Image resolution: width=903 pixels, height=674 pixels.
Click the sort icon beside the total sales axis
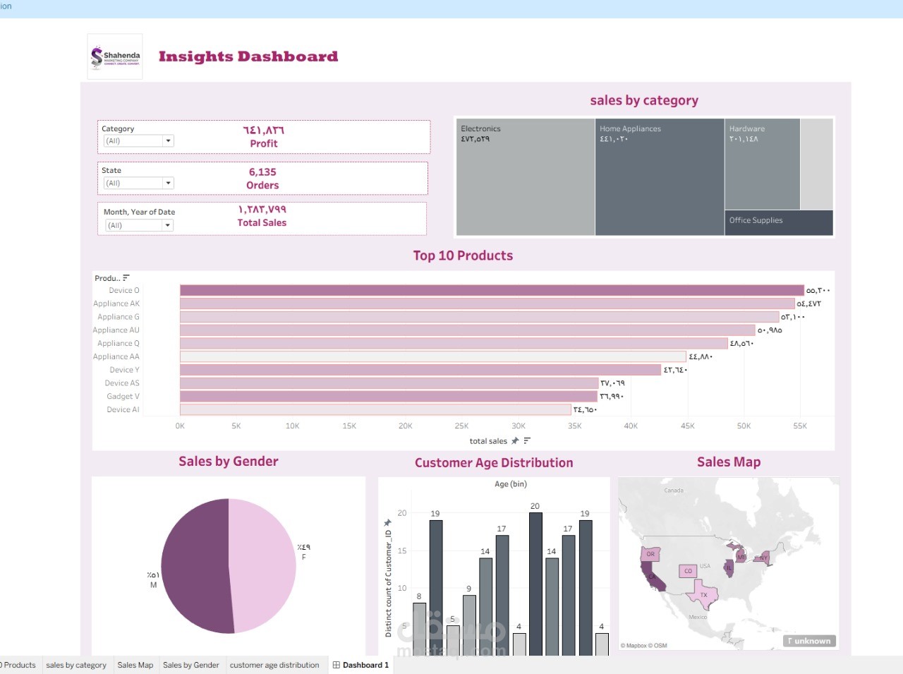(x=528, y=440)
